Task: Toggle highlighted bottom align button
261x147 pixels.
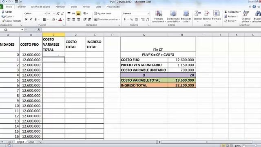Action: (x=78, y=13)
